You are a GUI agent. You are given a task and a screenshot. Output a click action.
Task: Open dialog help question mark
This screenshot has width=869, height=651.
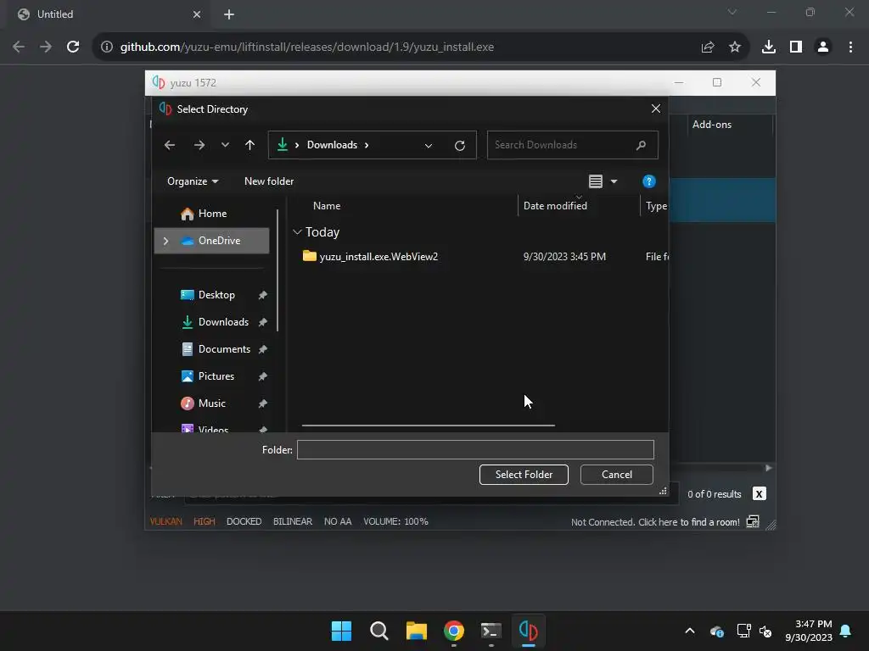coord(649,181)
